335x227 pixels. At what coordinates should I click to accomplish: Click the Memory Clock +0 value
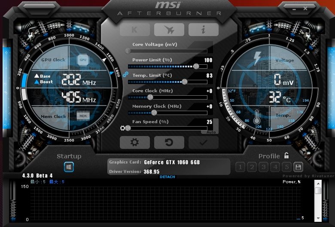tap(210, 106)
